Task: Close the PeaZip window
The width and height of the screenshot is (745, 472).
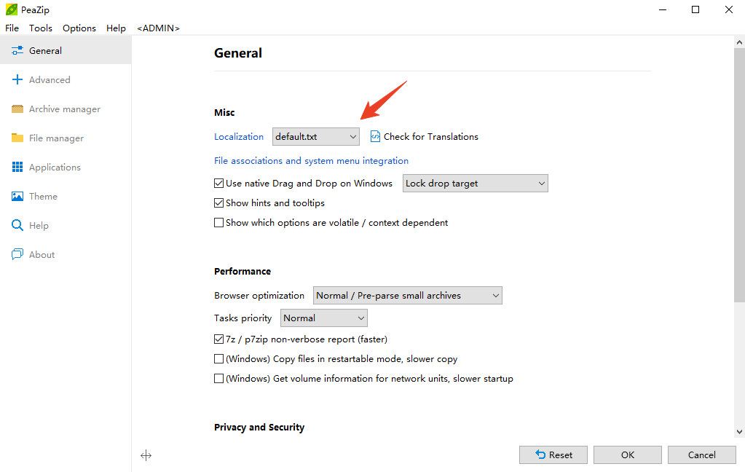Action: click(728, 9)
